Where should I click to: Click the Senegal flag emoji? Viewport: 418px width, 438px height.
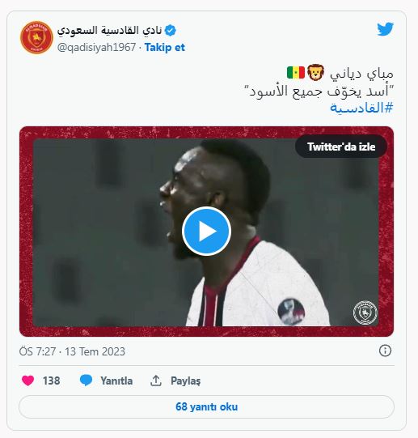[x=295, y=73]
